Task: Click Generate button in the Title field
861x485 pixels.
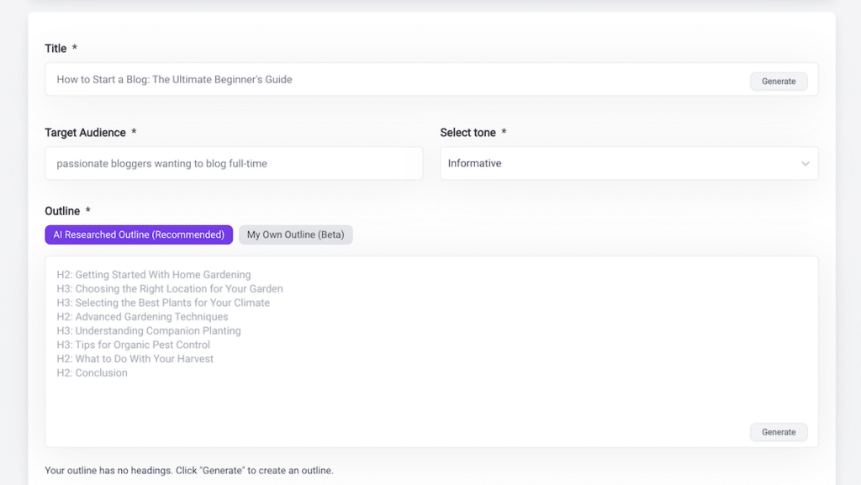Action: tap(778, 82)
